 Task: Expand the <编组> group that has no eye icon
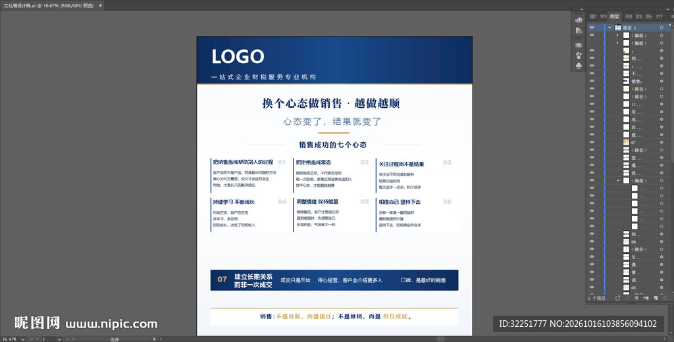click(617, 43)
